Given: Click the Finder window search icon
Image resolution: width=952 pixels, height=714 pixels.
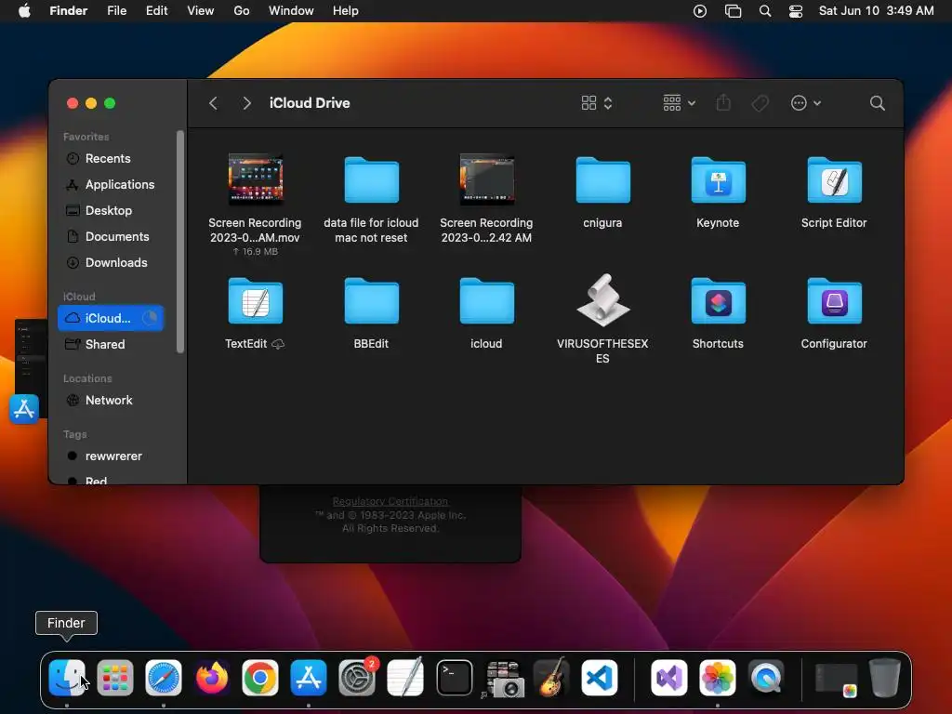Looking at the screenshot, I should [878, 103].
